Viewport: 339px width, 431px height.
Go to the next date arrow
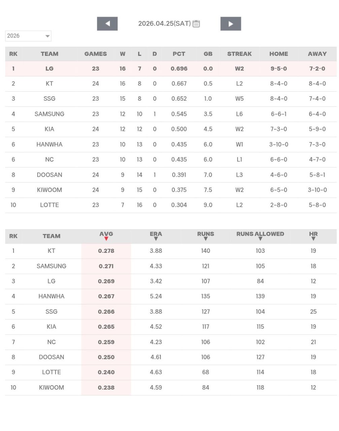click(230, 24)
